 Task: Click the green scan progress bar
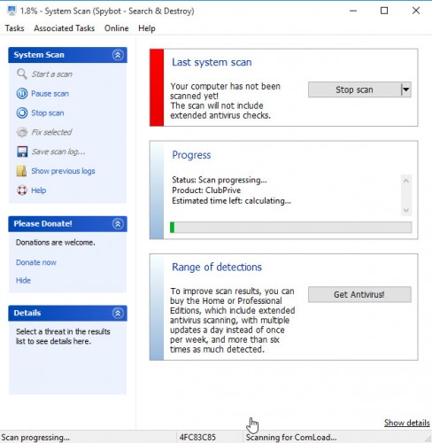[290, 228]
